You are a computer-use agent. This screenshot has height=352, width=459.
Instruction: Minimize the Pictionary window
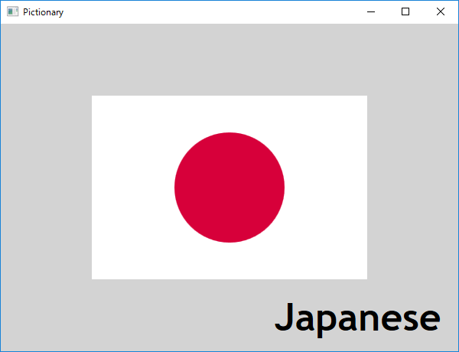click(371, 11)
